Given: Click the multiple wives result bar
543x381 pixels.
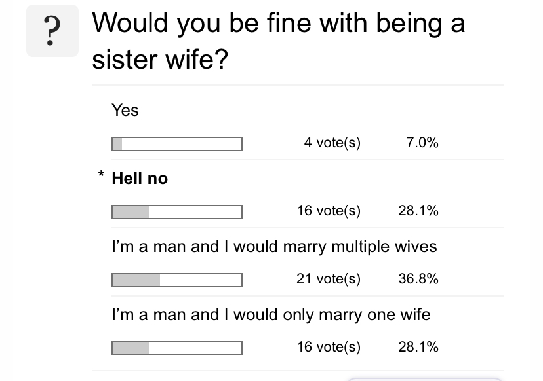Looking at the screenshot, I should pos(177,280).
